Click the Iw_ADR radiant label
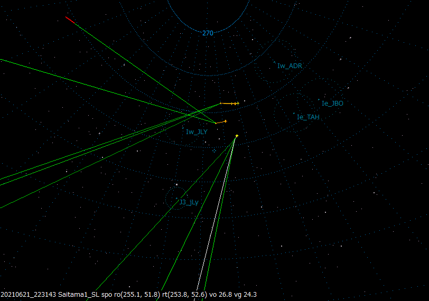Screen dimensions: 429x301 290,66
